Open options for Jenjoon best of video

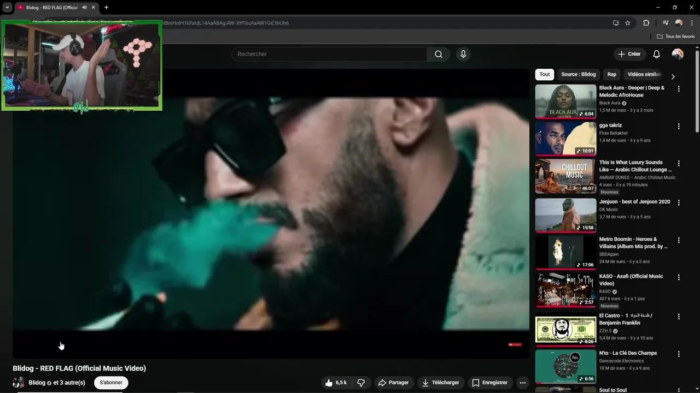679,203
